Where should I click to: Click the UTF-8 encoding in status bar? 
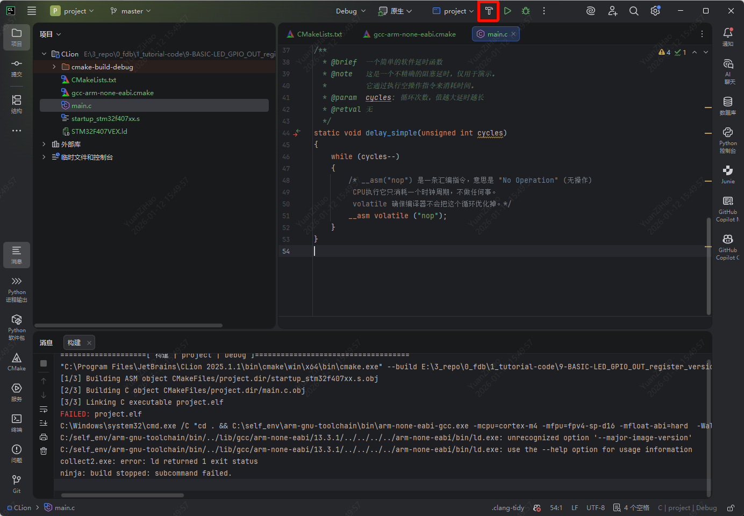click(595, 508)
